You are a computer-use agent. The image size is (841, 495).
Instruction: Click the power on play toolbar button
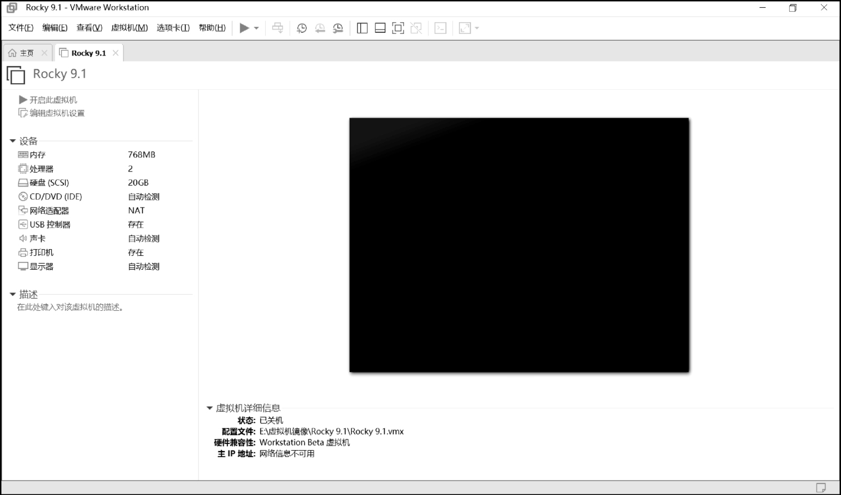click(x=244, y=28)
